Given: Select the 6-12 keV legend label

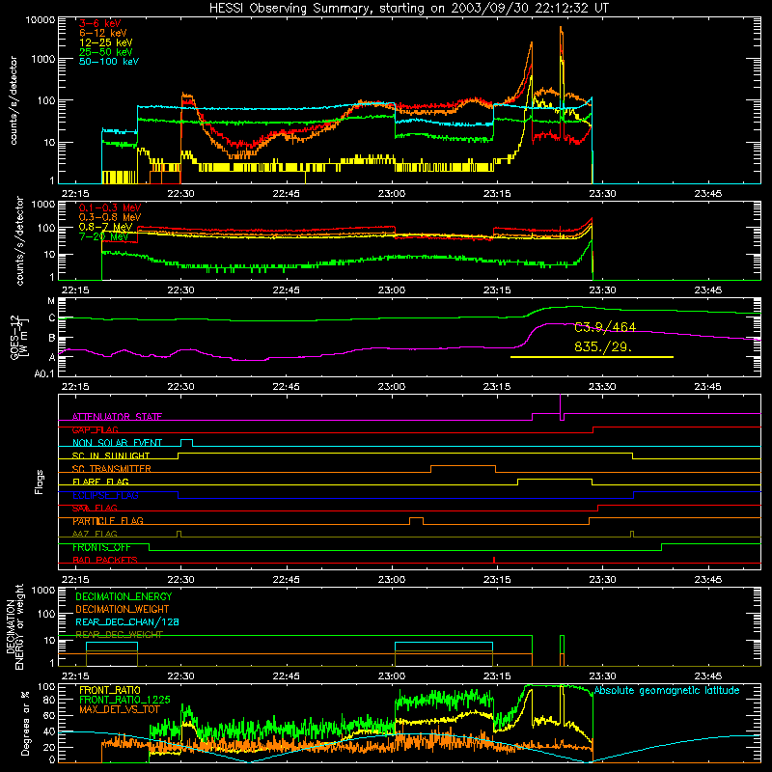Looking at the screenshot, I should pyautogui.click(x=103, y=33).
